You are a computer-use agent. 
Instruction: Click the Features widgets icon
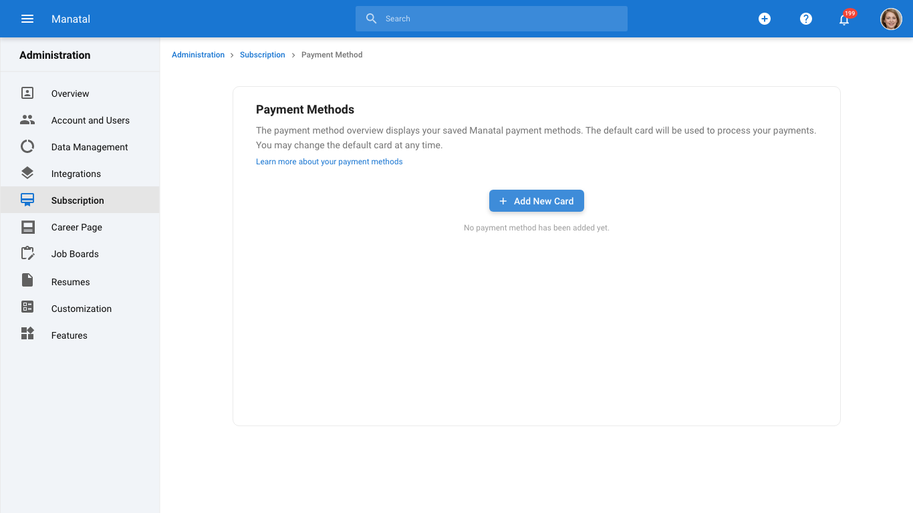27,333
